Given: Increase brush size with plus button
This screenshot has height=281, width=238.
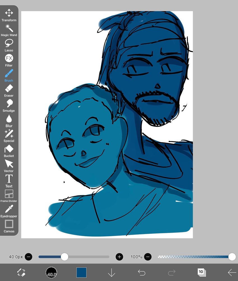Looking at the screenshot, I should pos(119,257).
